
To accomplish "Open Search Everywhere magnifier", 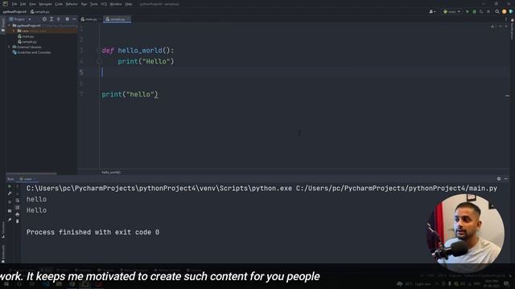I will click(x=497, y=12).
